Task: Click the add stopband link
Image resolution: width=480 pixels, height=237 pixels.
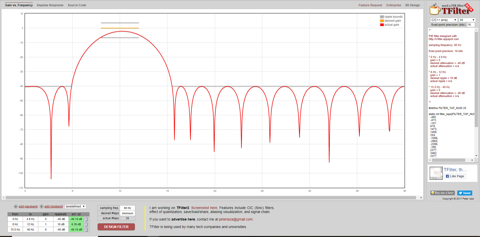Action: (x=53, y=206)
